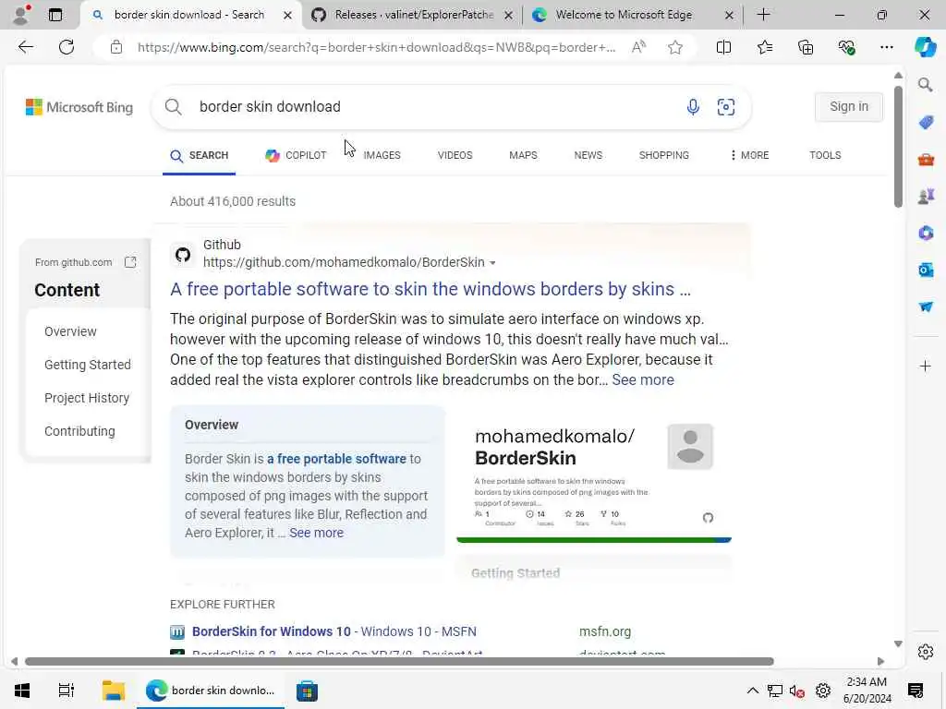Click the browser address bar URL
Image resolution: width=946 pixels, height=709 pixels.
pos(377,47)
